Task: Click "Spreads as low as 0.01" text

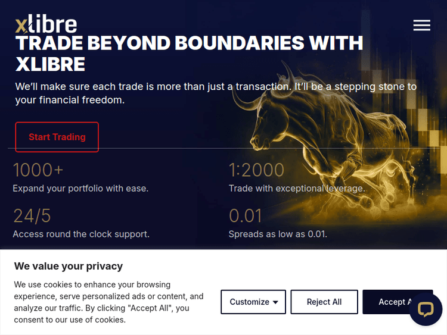Action: 278,234
